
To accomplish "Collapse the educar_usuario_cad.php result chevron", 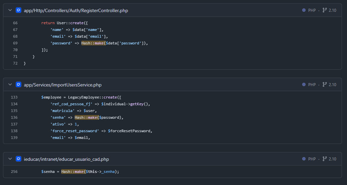I will (10, 159).
